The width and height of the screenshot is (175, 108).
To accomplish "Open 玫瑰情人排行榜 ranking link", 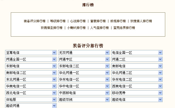I will [x=141, y=21].
